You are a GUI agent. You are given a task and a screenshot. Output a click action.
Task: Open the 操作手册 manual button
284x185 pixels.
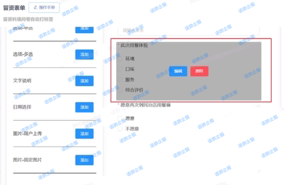click(44, 7)
